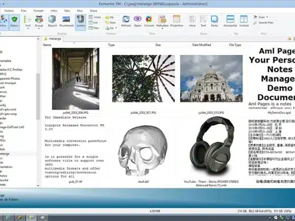This screenshot has height=221, width=295.
Task: Toggle the Jumbo view button
Action: [81, 22]
